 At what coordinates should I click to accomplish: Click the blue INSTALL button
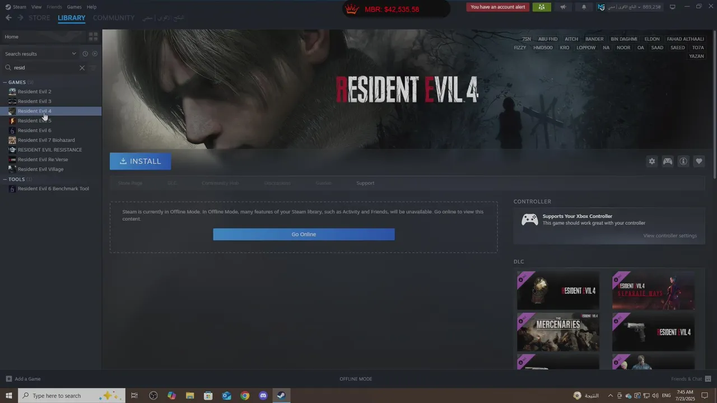coord(140,161)
